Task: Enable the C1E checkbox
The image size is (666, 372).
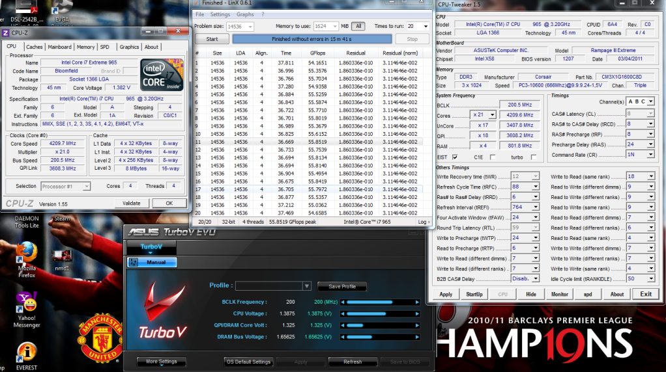Action: click(x=493, y=157)
